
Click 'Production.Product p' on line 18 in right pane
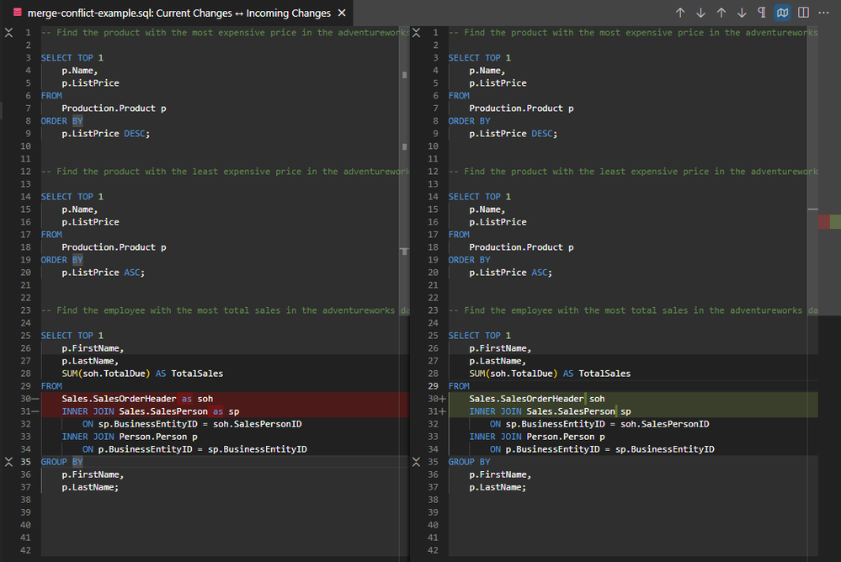point(521,247)
